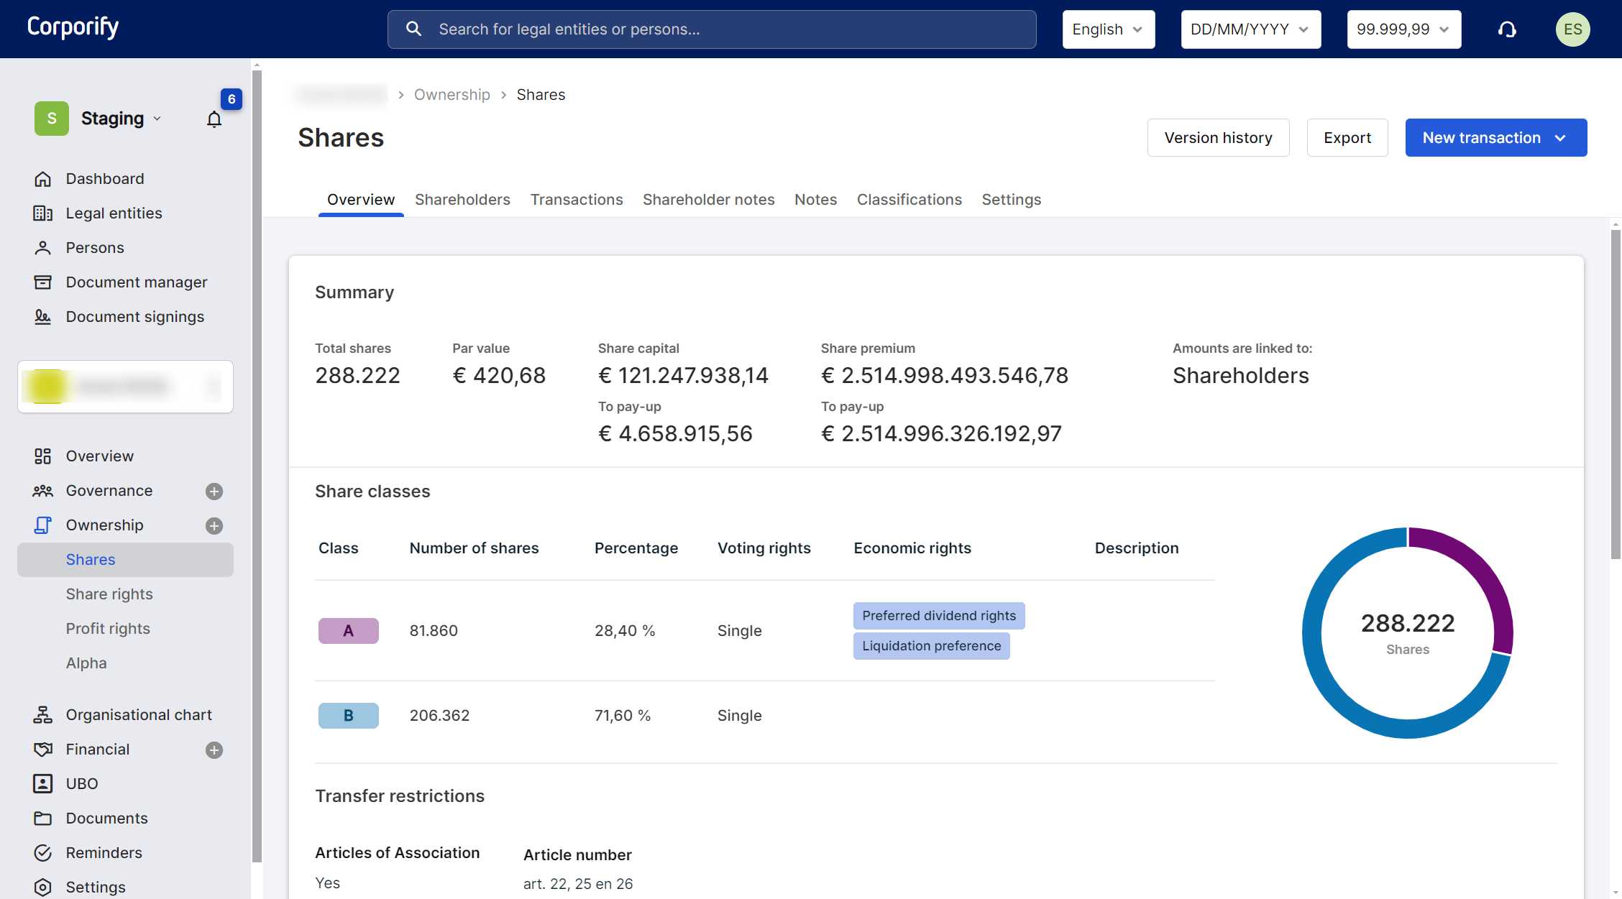The image size is (1622, 899).
Task: Open Document signings in the sidebar
Action: tap(134, 317)
